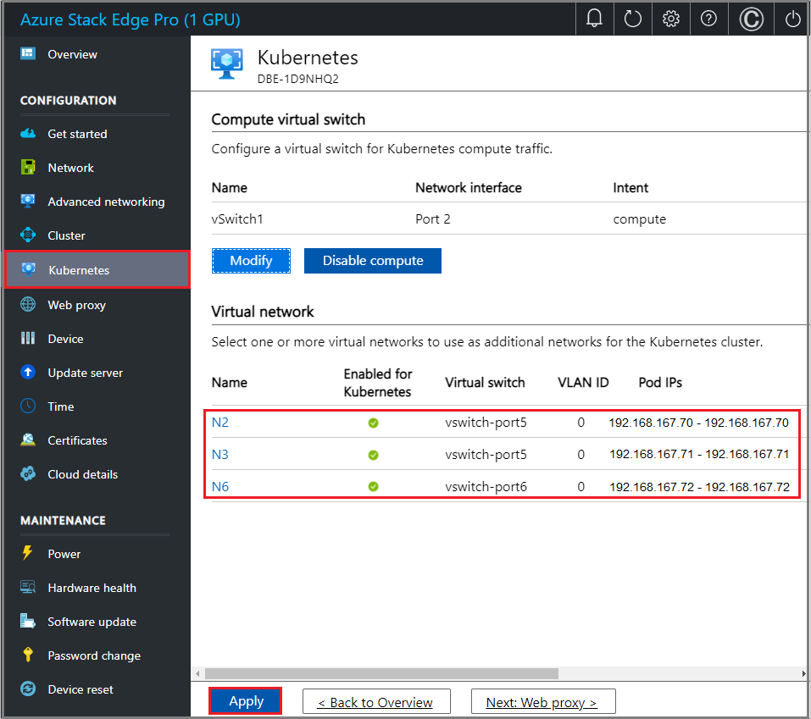Image resolution: width=811 pixels, height=719 pixels.
Task: Open the help question mark icon
Action: 709,19
